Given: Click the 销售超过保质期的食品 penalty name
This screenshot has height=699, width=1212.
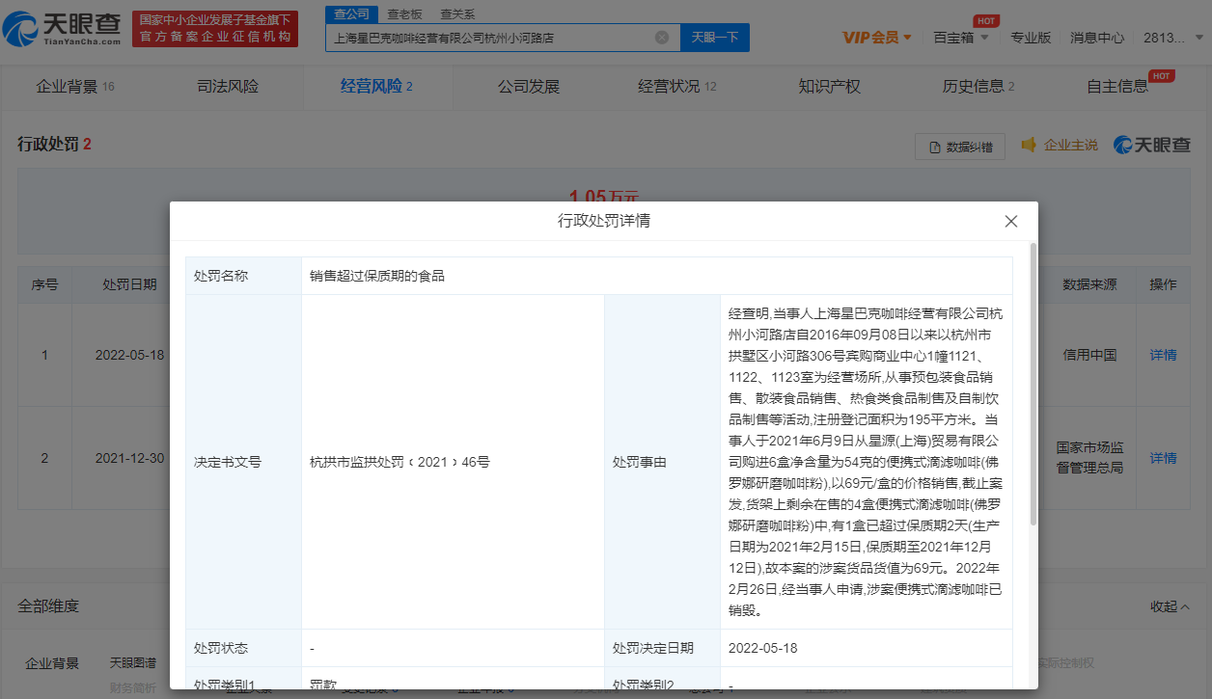Looking at the screenshot, I should click(377, 276).
